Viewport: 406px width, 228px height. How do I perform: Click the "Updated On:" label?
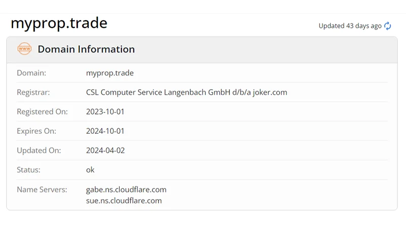(x=39, y=150)
